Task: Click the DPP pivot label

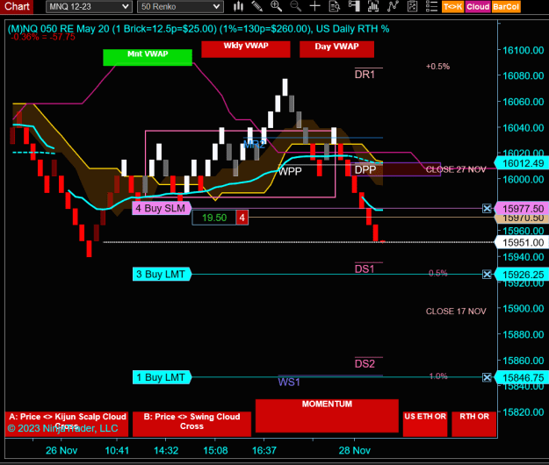Action: click(x=365, y=170)
